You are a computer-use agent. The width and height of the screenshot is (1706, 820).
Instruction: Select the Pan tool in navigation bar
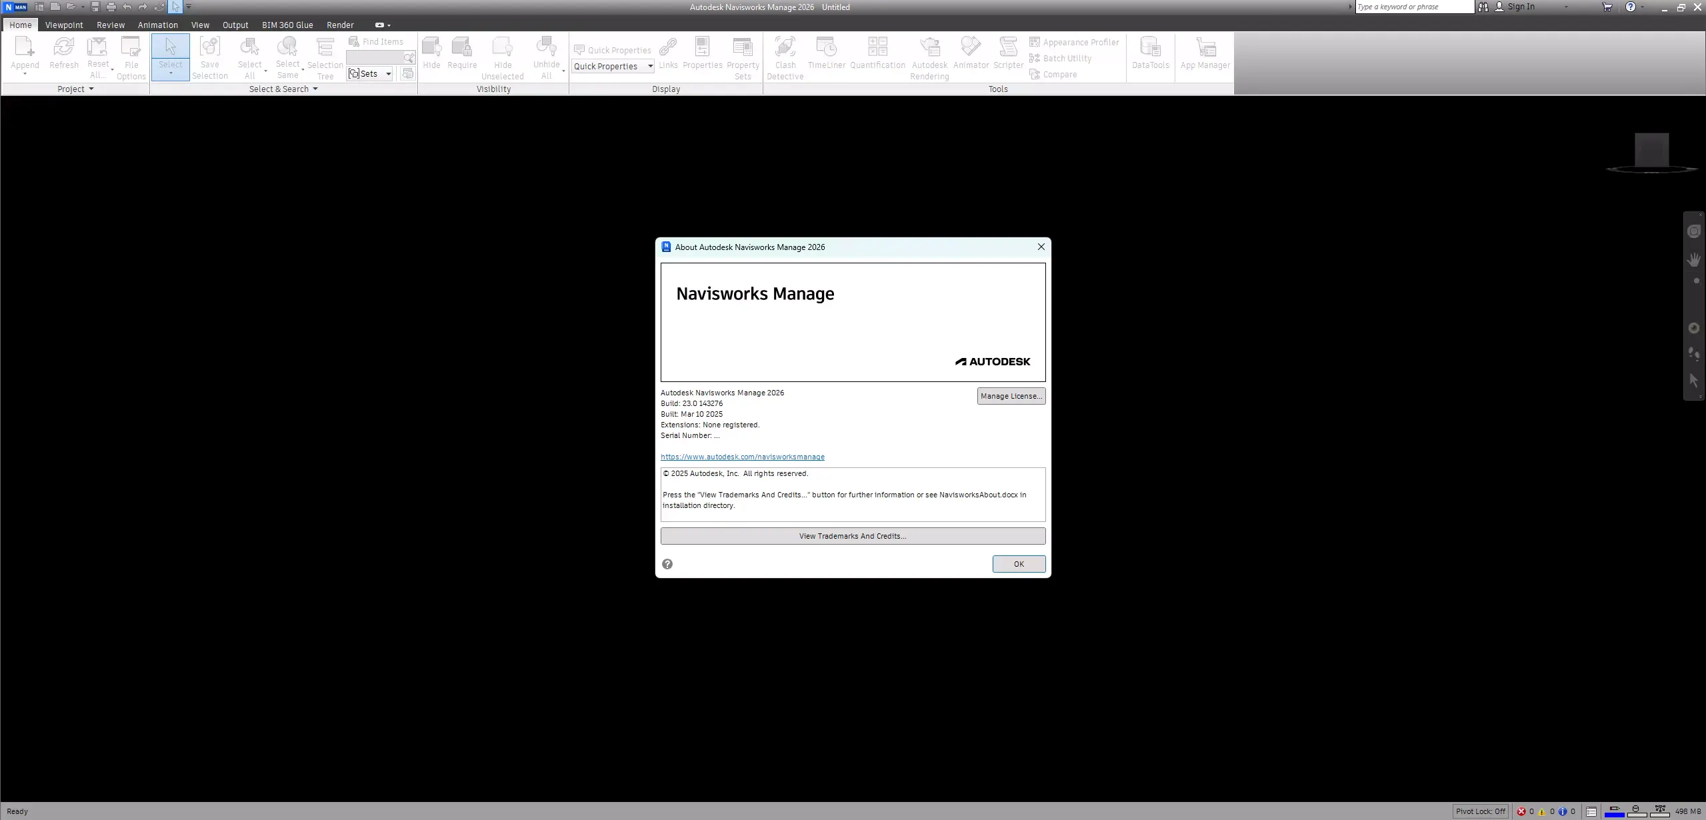coord(1694,259)
